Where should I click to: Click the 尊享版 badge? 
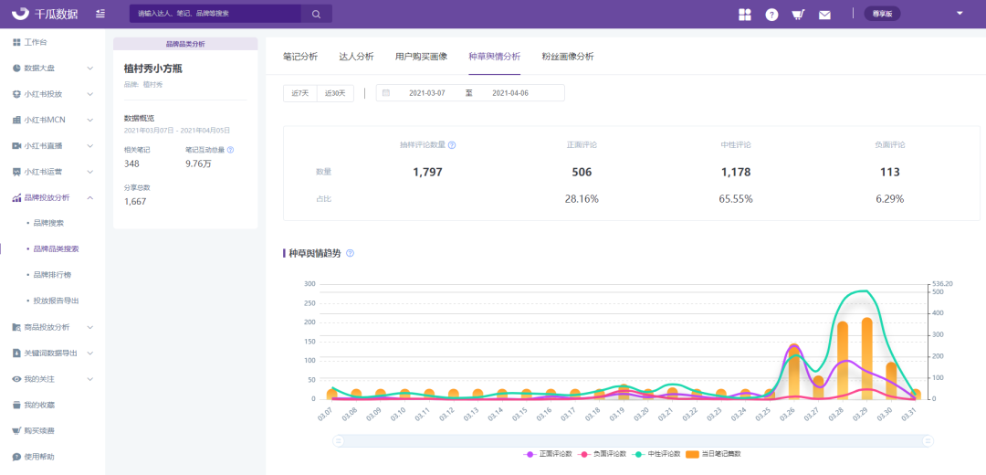882,14
